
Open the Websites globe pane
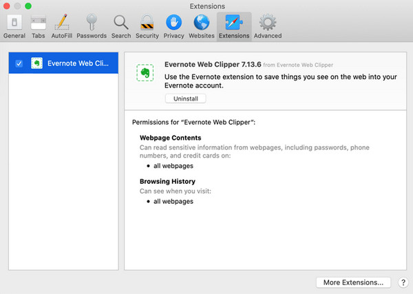202,26
